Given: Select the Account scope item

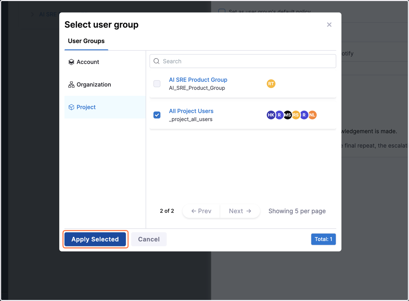Looking at the screenshot, I should click(x=105, y=62).
